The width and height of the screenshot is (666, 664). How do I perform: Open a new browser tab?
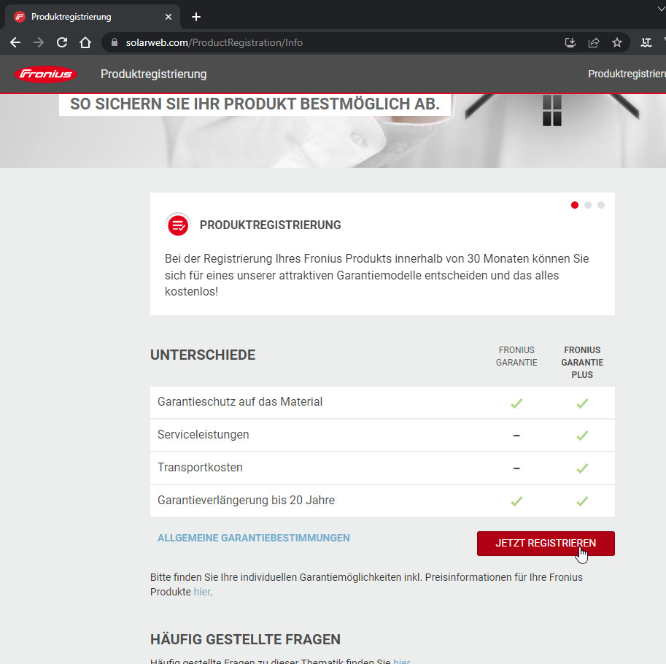195,17
